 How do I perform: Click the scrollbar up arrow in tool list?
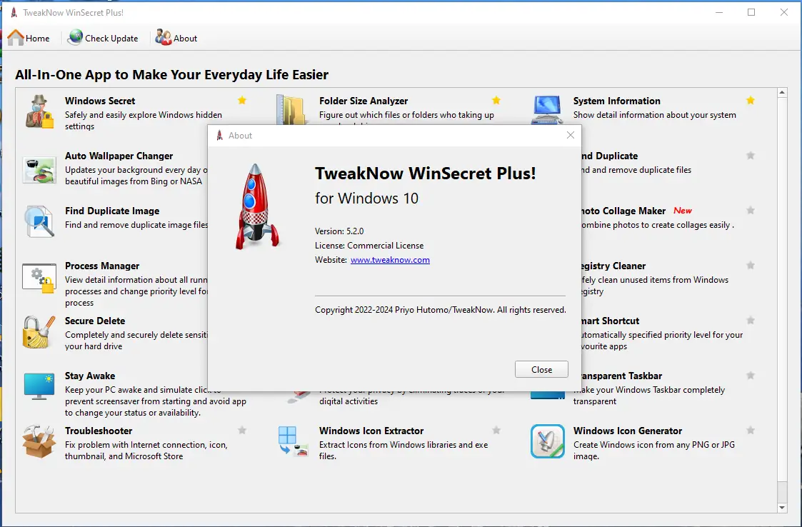[782, 93]
